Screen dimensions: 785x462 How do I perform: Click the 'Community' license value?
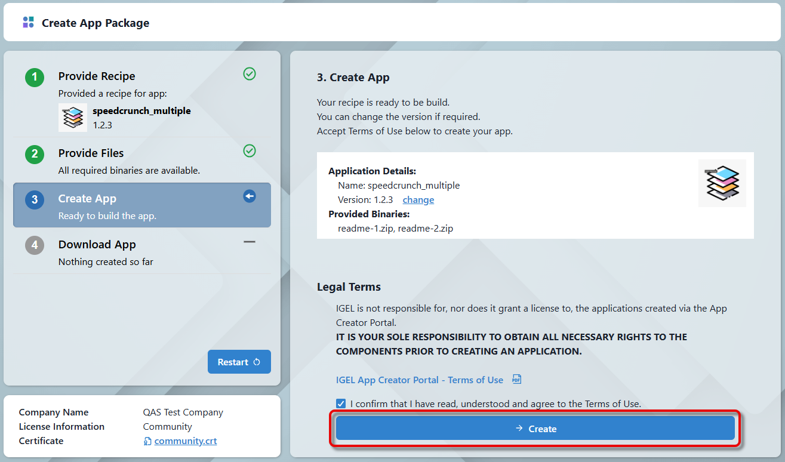point(168,427)
